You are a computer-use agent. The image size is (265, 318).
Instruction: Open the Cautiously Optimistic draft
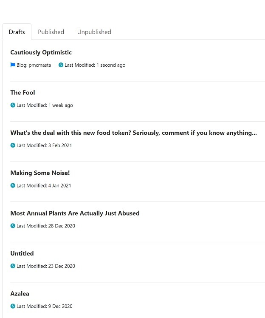tap(41, 52)
